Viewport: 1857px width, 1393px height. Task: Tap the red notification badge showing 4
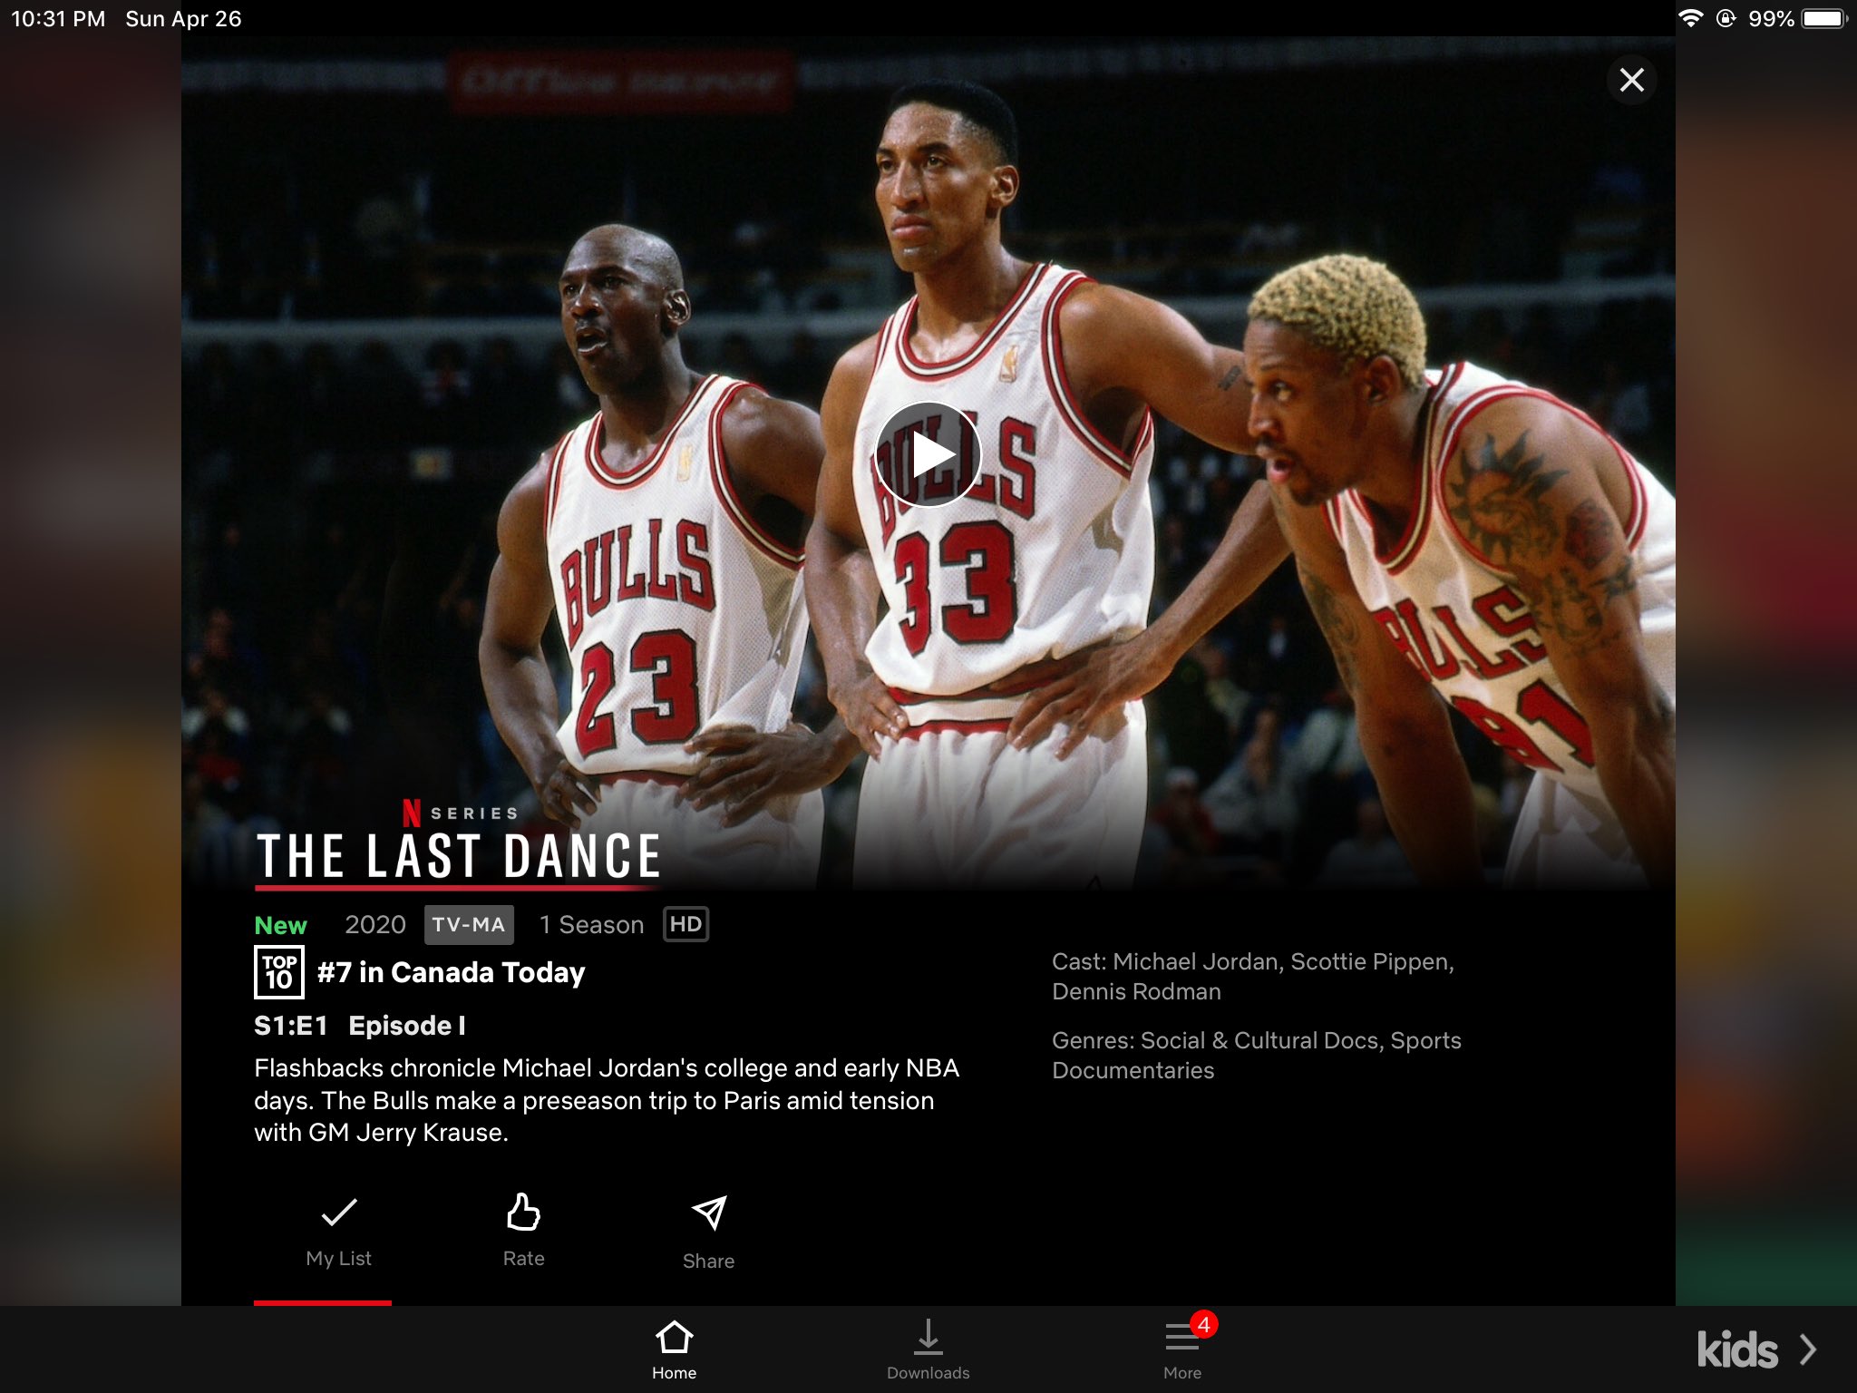click(x=1203, y=1324)
